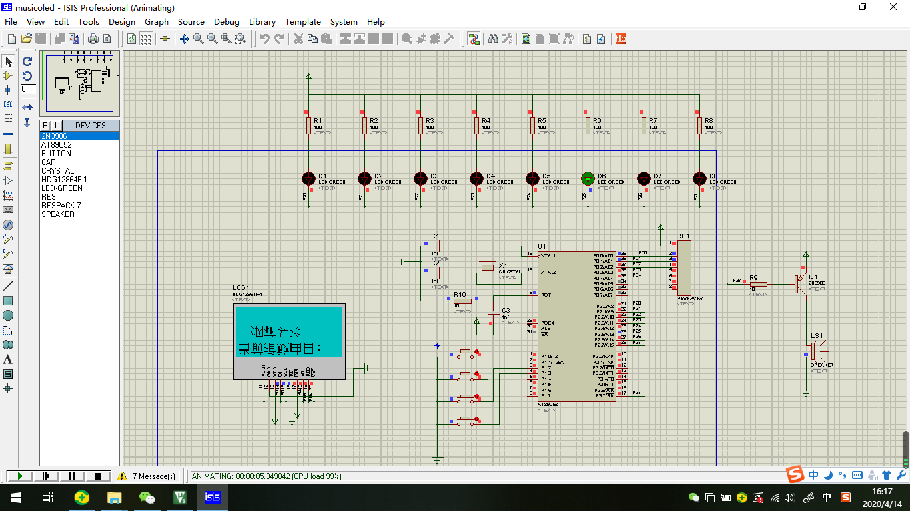Open the Generator Mode tool
The width and height of the screenshot is (910, 511).
pyautogui.click(x=9, y=224)
